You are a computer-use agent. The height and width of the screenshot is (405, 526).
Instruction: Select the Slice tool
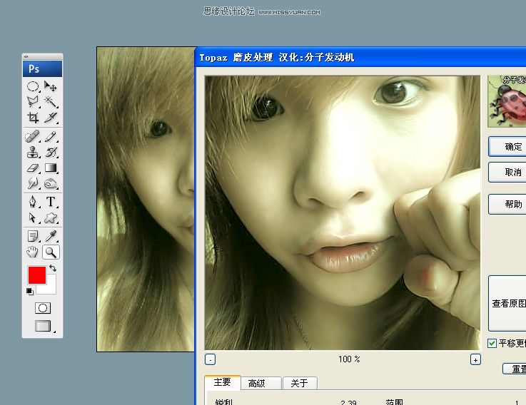(x=51, y=118)
